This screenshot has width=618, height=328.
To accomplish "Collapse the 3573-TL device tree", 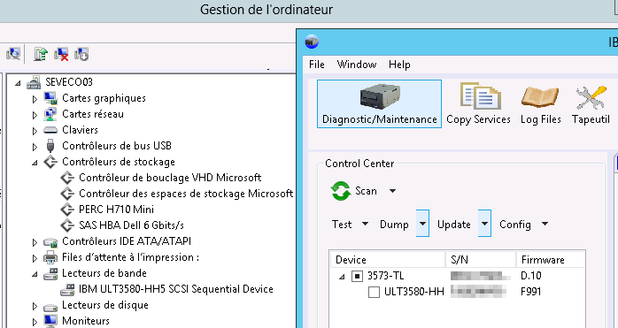I will click(x=342, y=277).
